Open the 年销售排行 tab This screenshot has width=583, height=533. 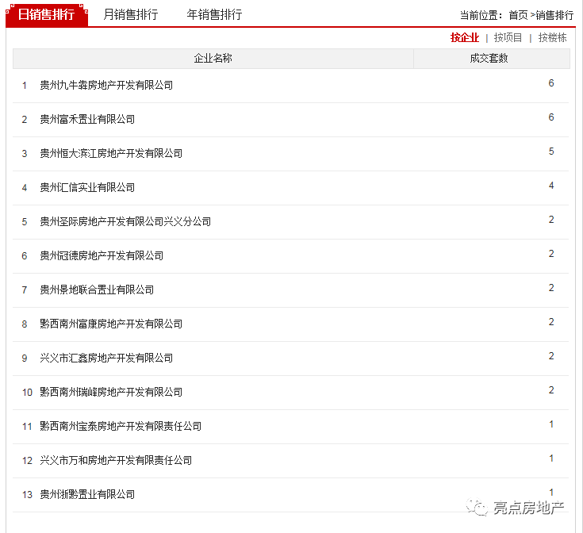pyautogui.click(x=214, y=15)
